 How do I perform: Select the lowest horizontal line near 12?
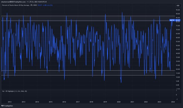pos(88,75)
